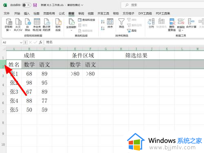Select the 筛选结果 header cell

click(x=136, y=55)
